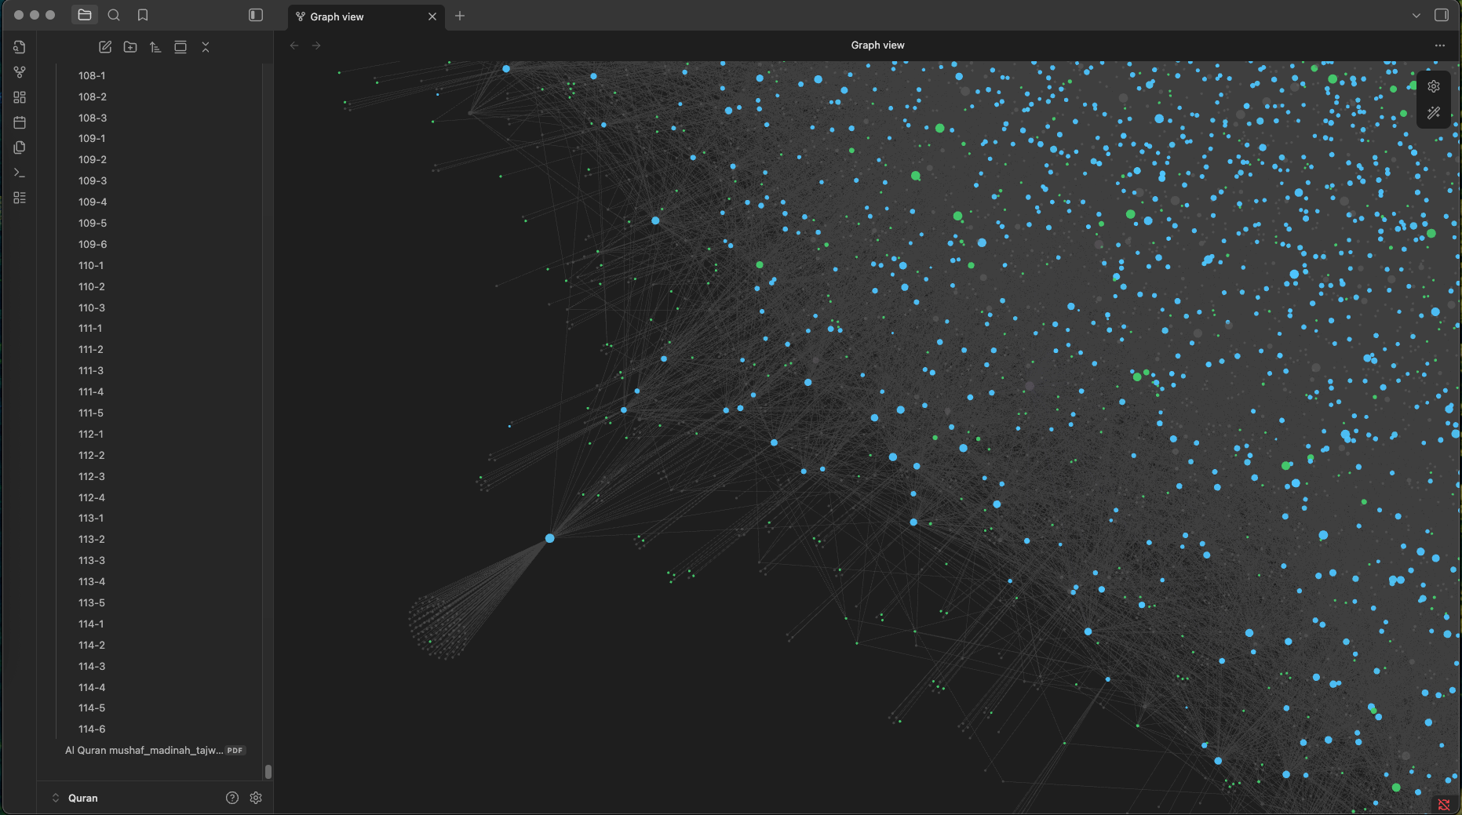The image size is (1462, 815).
Task: Select the Graph view tab
Action: (366, 16)
